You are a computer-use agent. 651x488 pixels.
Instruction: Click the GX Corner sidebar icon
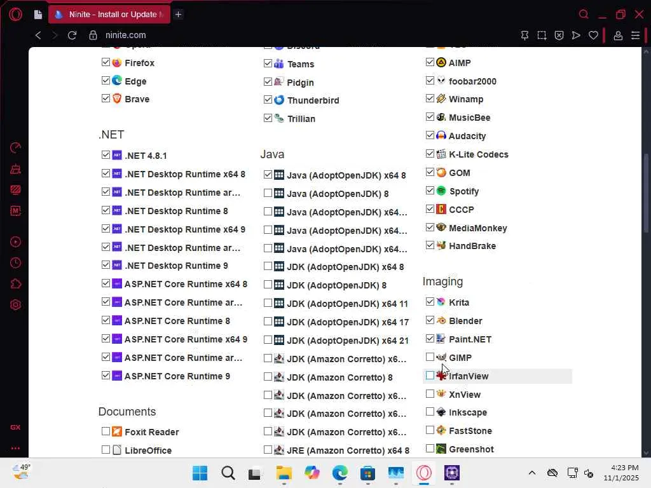[15, 427]
